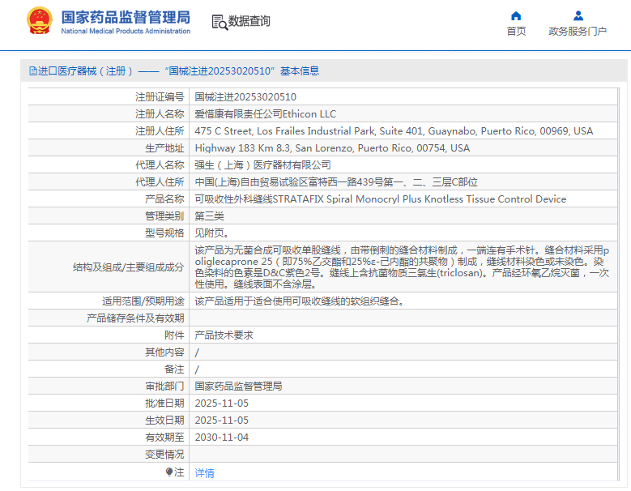Screen dimensions: 631x491
Task: Click agent address 中国(上海)自由贸易试验区 value
Action: coord(336,182)
